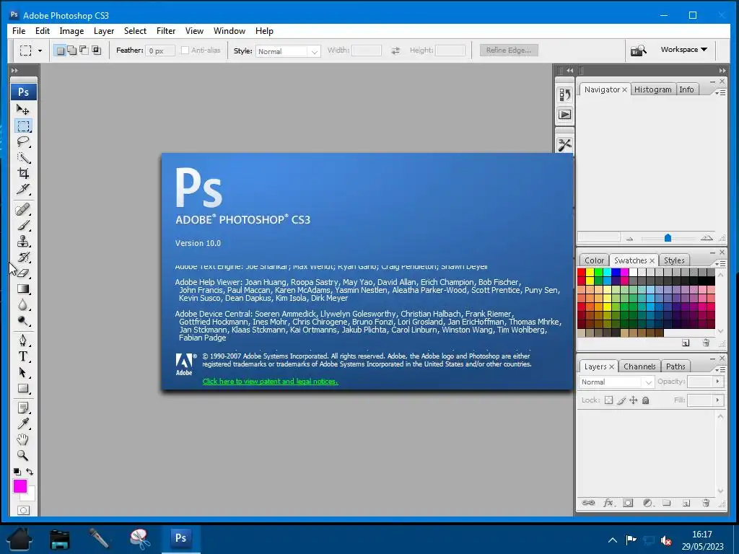Click the patent and legal notices link

point(270,381)
